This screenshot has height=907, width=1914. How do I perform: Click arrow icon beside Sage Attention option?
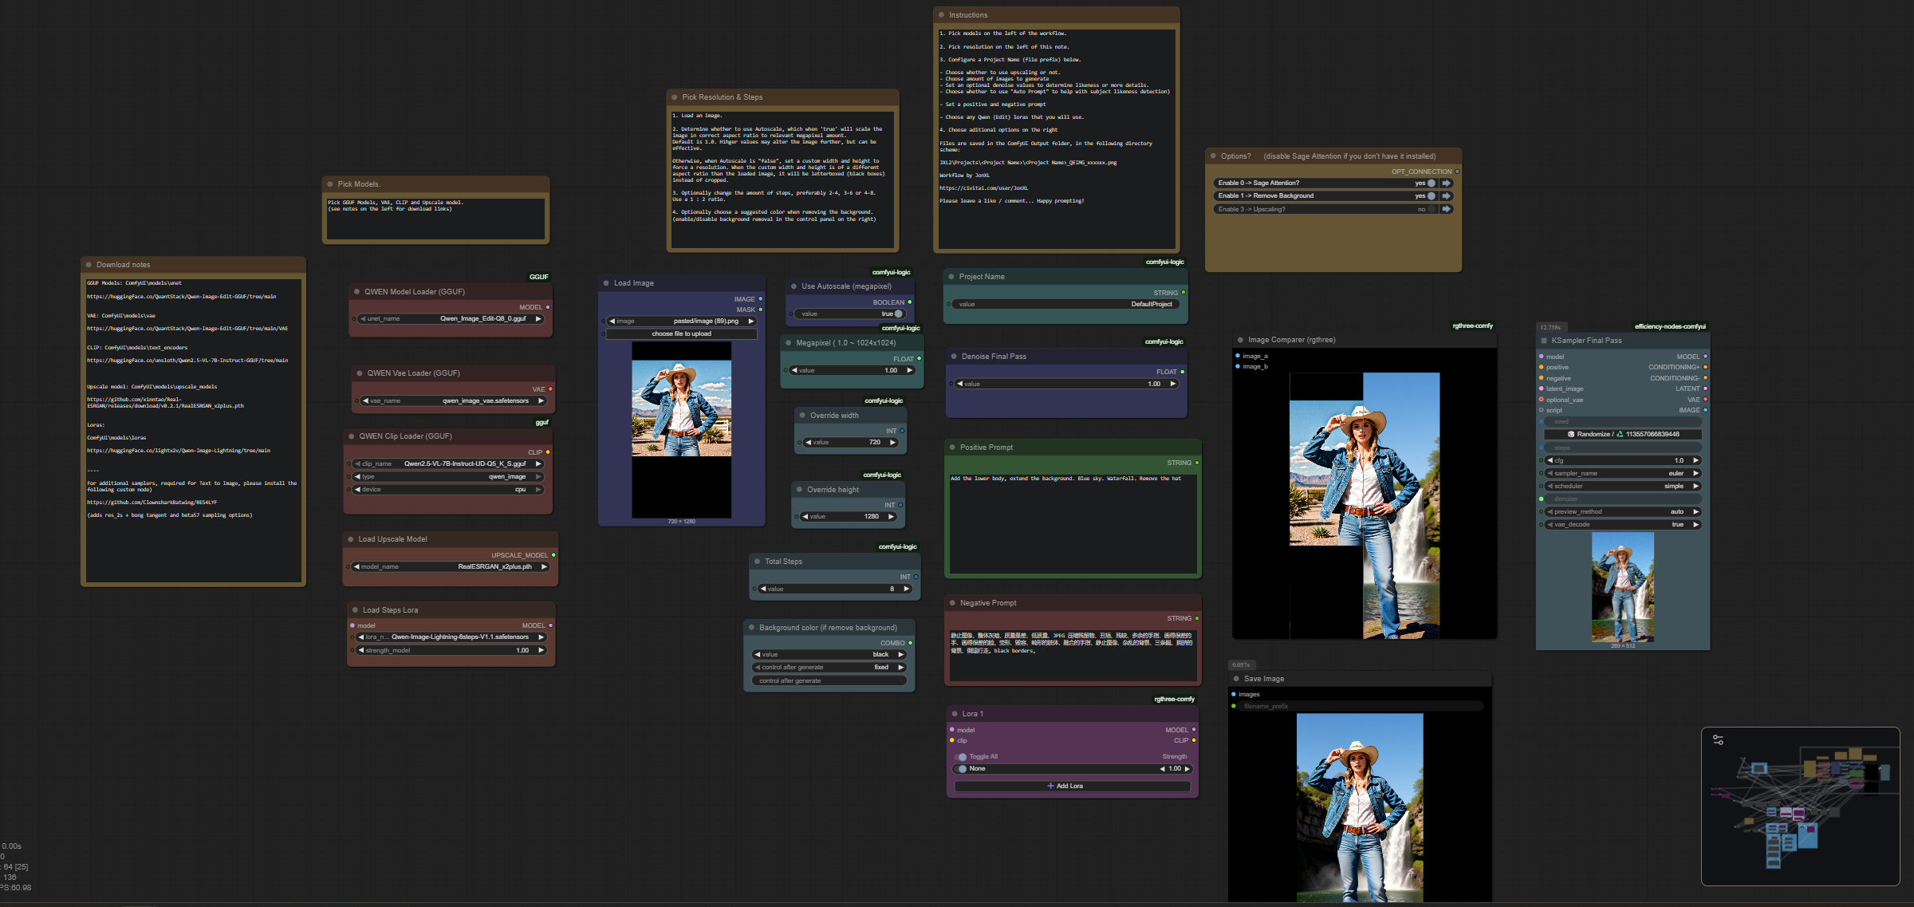1446,183
